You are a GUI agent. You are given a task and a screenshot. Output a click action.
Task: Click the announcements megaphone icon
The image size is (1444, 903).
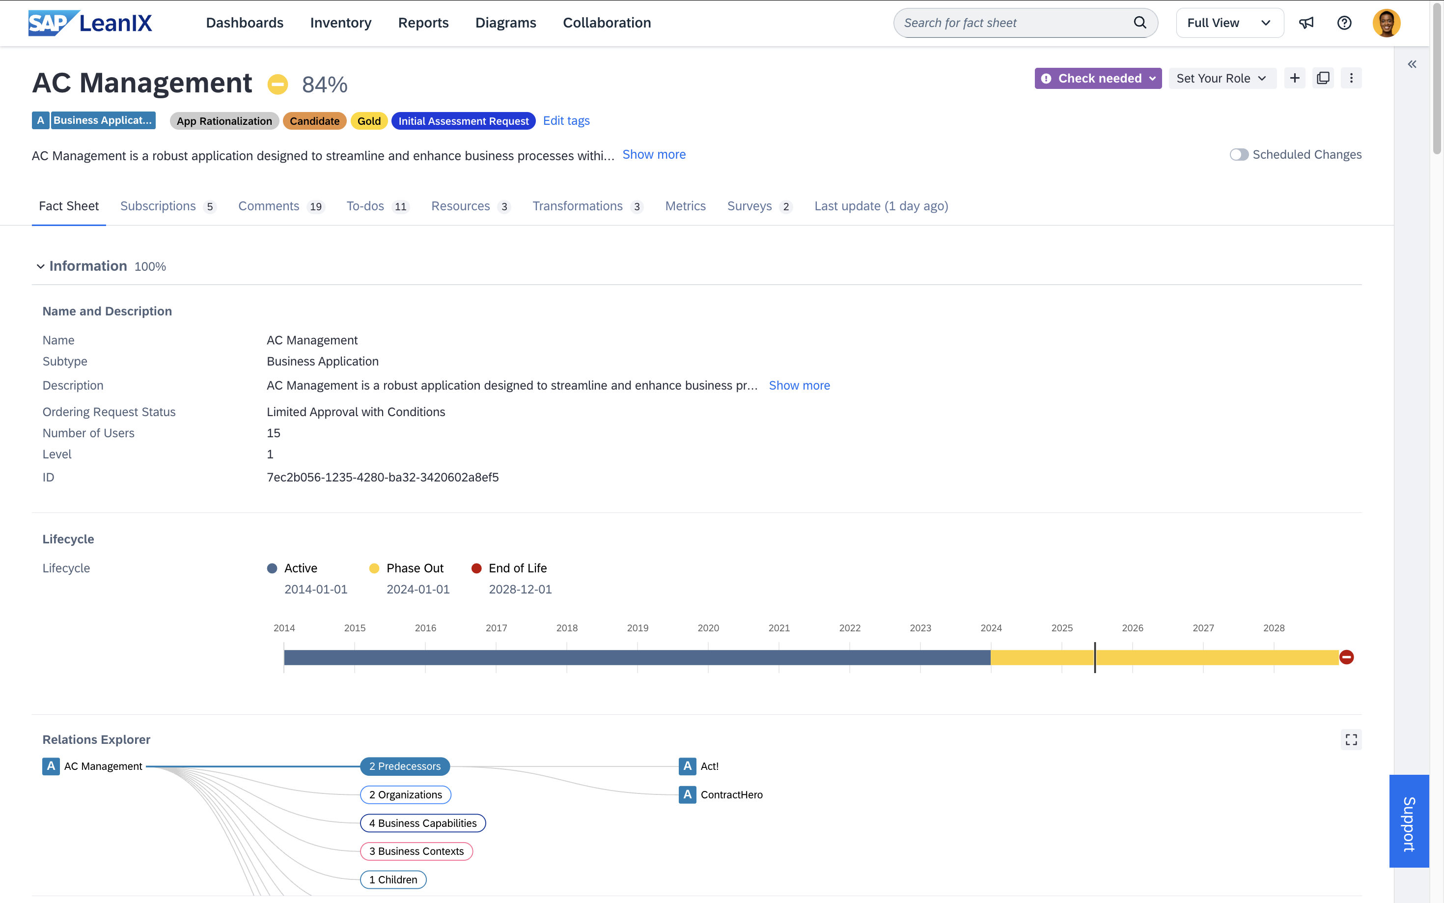coord(1306,23)
